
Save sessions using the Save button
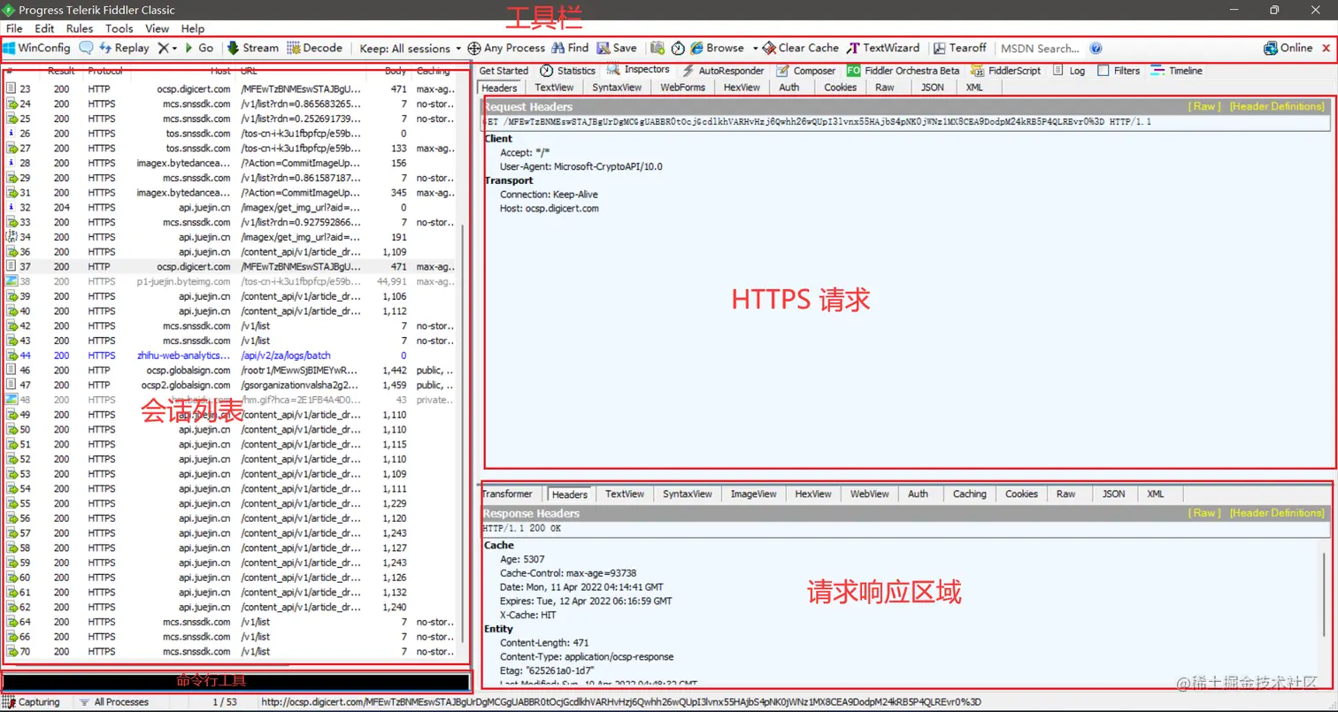617,48
